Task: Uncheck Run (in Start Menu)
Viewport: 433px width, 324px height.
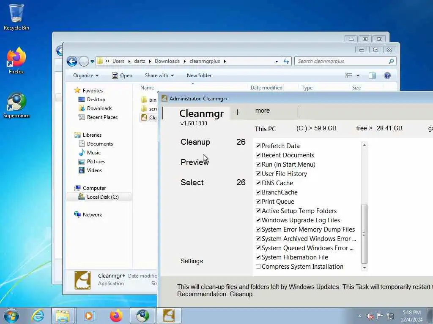Action: point(258,165)
